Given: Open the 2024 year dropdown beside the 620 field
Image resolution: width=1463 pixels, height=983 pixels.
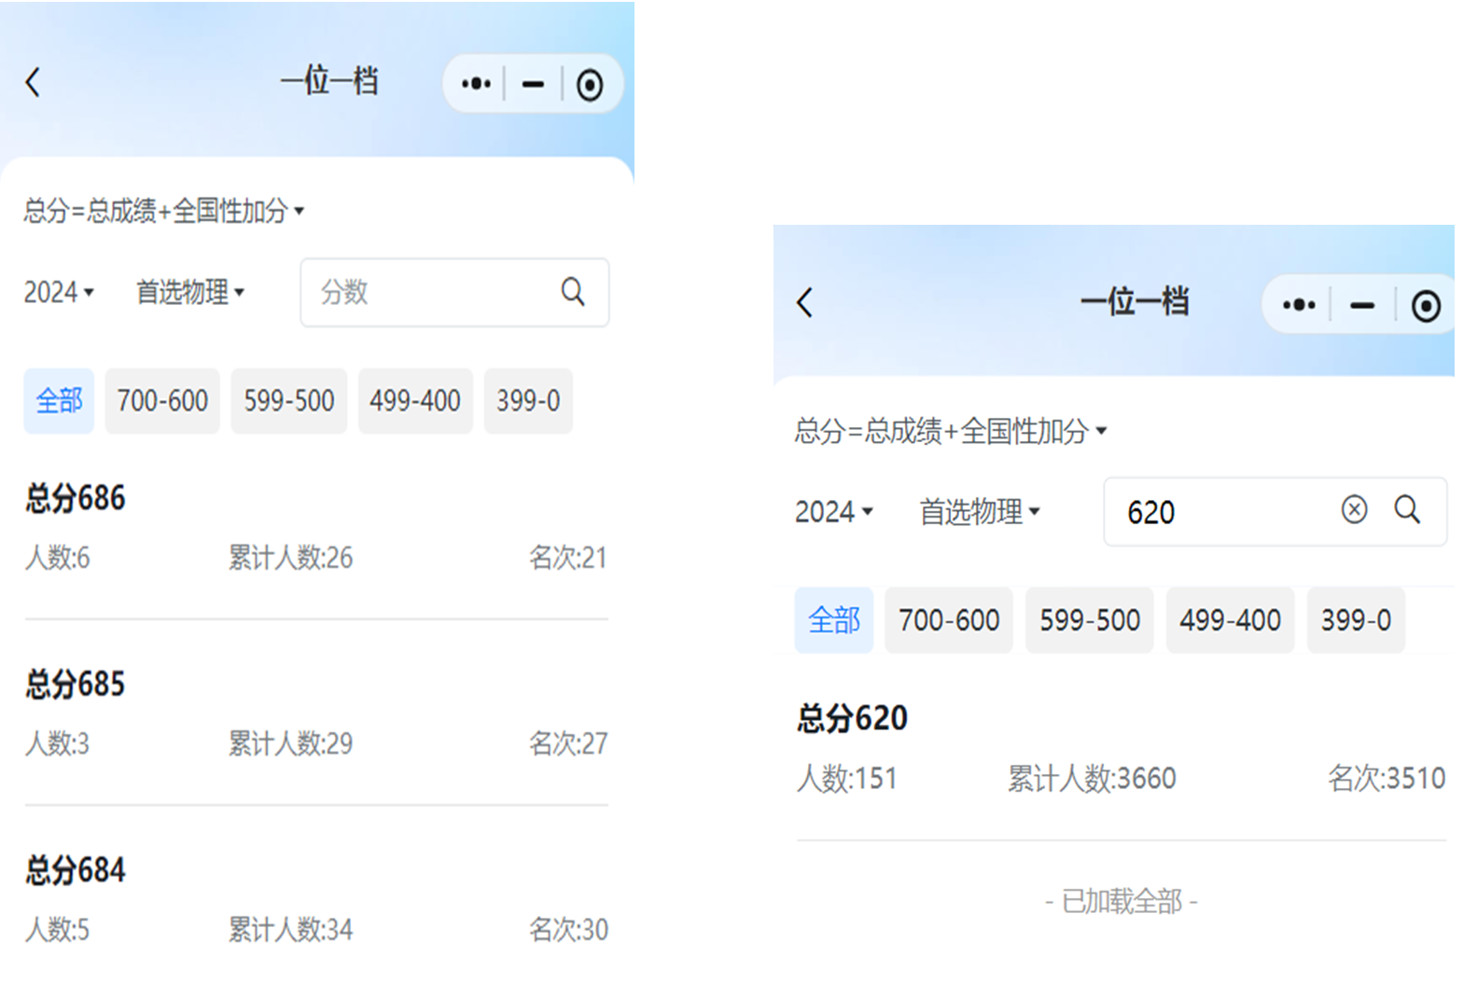Looking at the screenshot, I should coord(833,512).
